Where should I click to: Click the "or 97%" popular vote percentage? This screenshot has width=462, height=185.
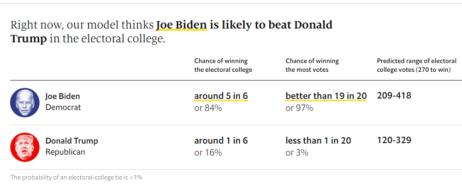299,108
